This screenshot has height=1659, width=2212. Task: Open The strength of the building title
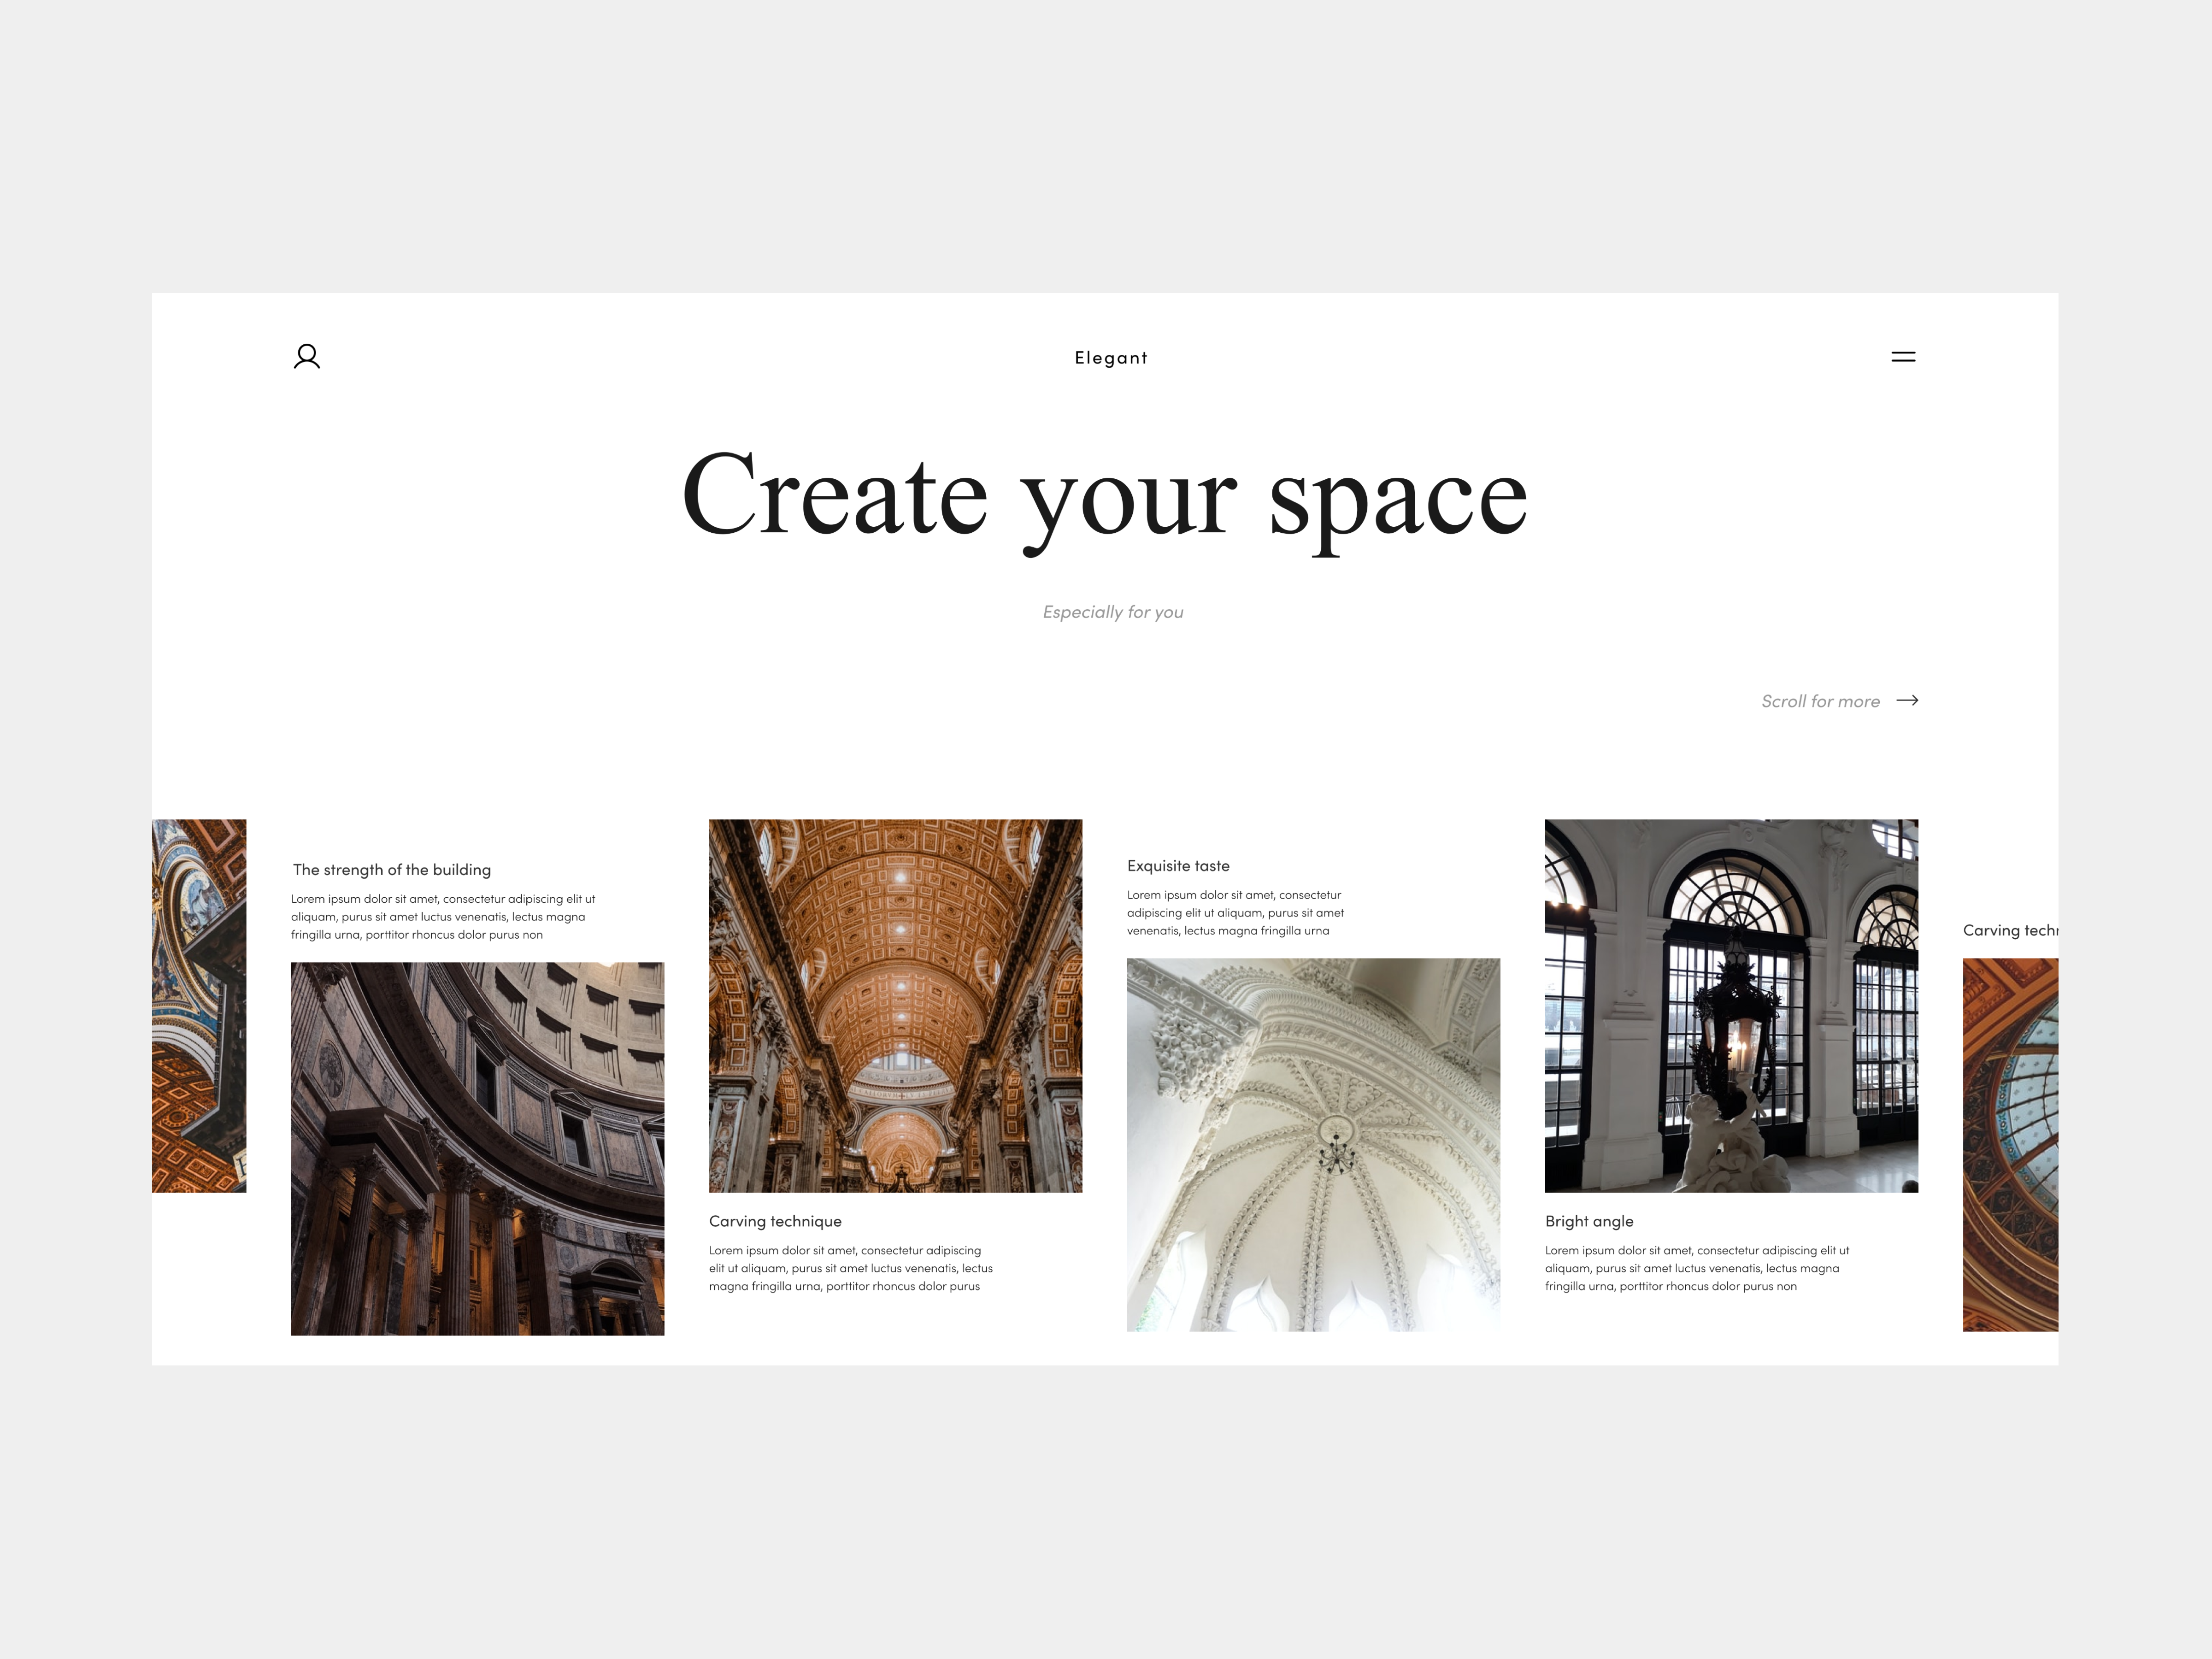pyautogui.click(x=392, y=870)
